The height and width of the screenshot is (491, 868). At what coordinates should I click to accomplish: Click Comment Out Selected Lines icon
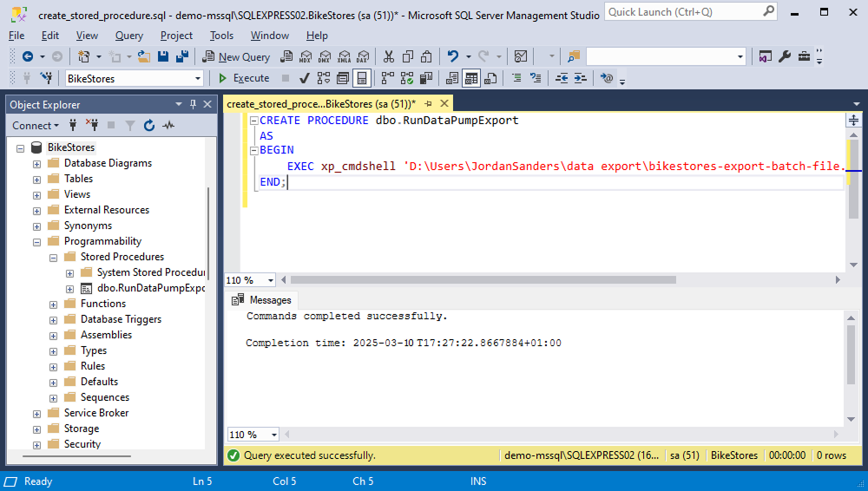coord(516,79)
